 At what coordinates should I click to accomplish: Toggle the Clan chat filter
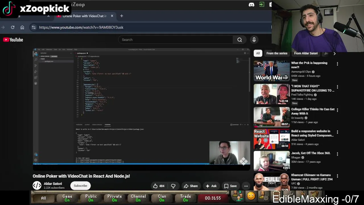(x=162, y=198)
